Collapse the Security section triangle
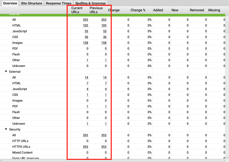 (6, 129)
